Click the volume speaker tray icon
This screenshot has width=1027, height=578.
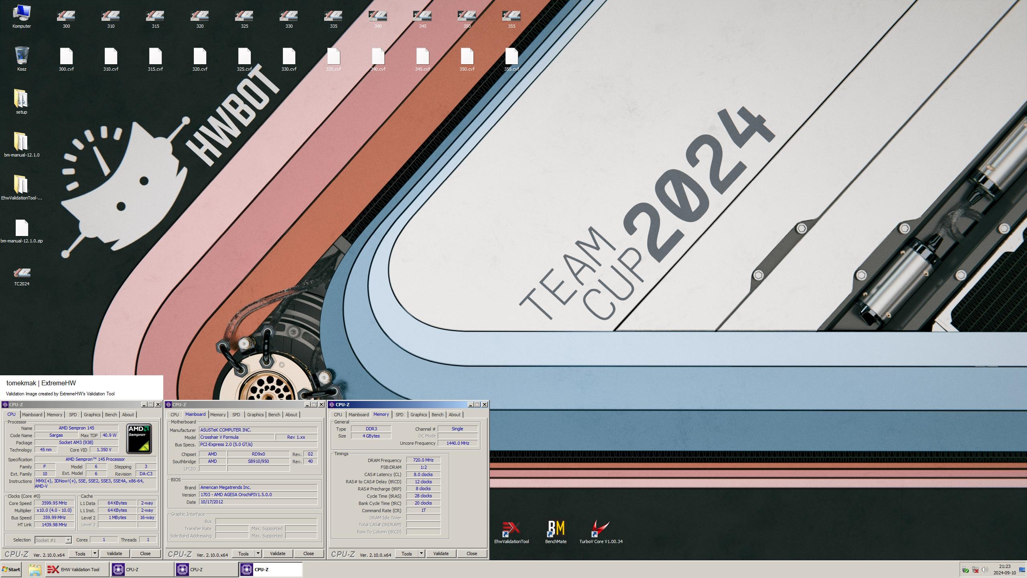click(985, 570)
